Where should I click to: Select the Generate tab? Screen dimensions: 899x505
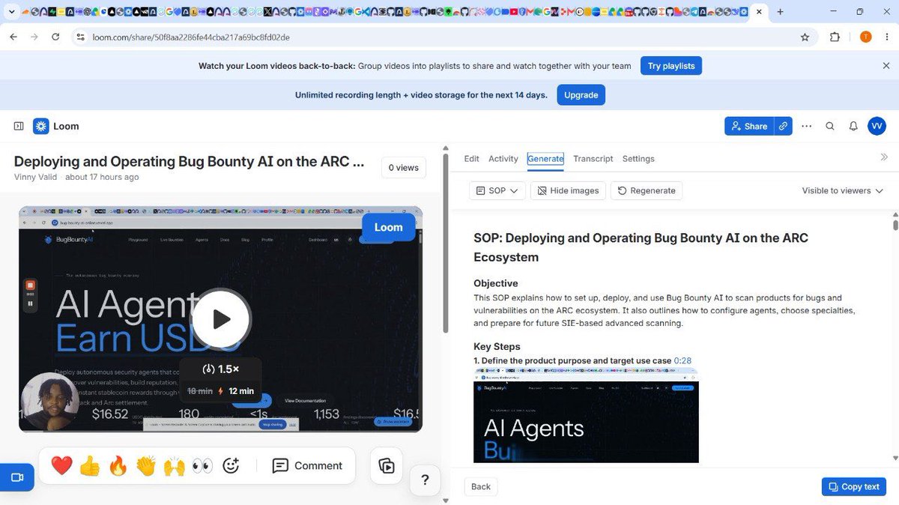pos(545,159)
